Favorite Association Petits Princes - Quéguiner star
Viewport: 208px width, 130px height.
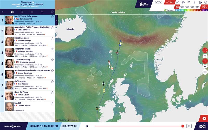coord(53,27)
